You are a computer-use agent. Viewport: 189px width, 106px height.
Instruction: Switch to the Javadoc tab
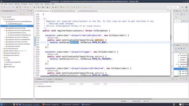coord(49,79)
